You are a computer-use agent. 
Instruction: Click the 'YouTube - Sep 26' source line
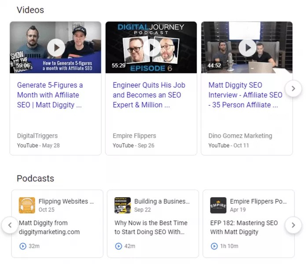tap(133, 146)
